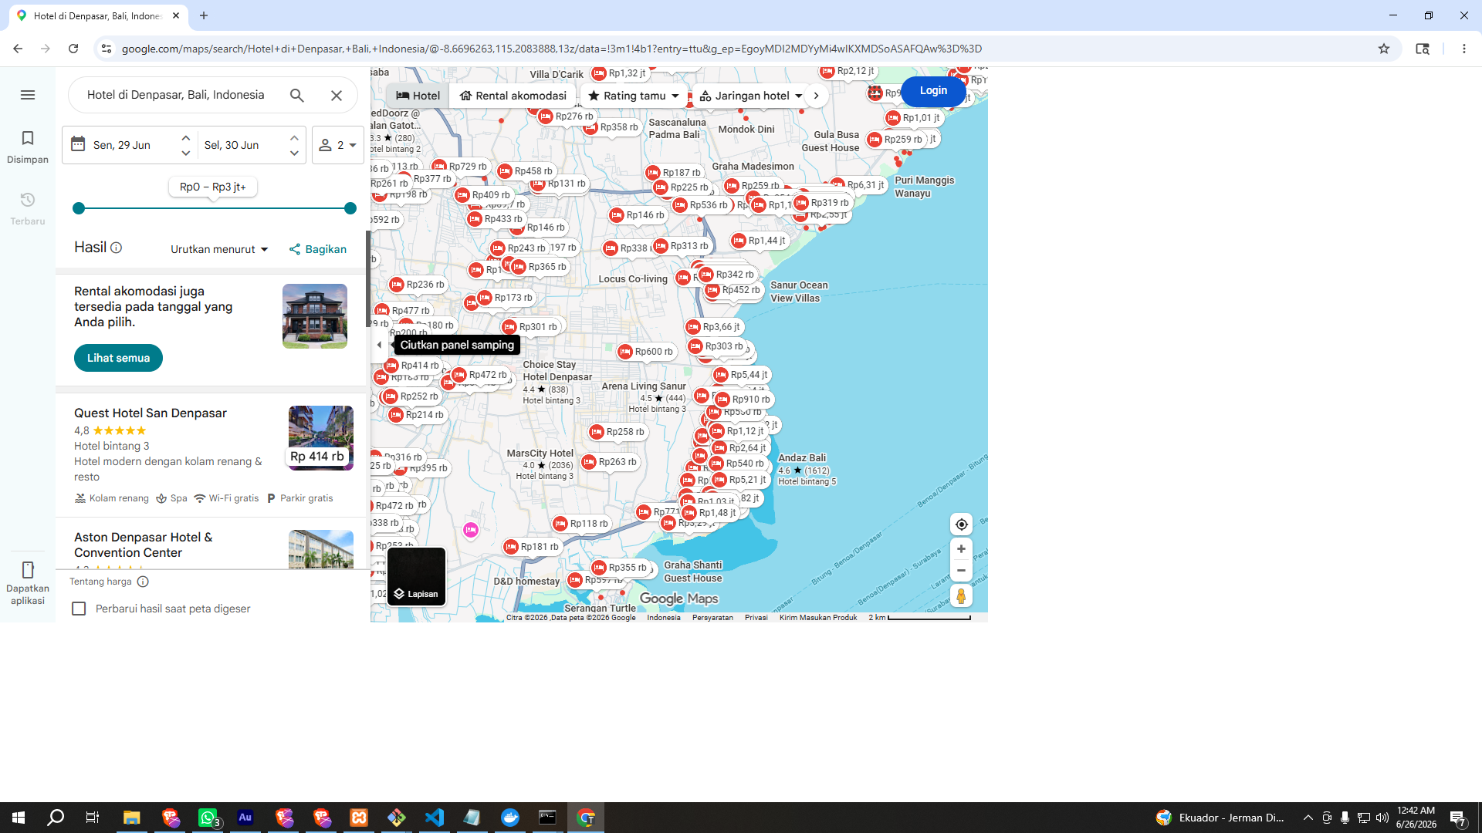1482x833 pixels.
Task: Adjust the maximum price slider handle
Action: (x=350, y=208)
